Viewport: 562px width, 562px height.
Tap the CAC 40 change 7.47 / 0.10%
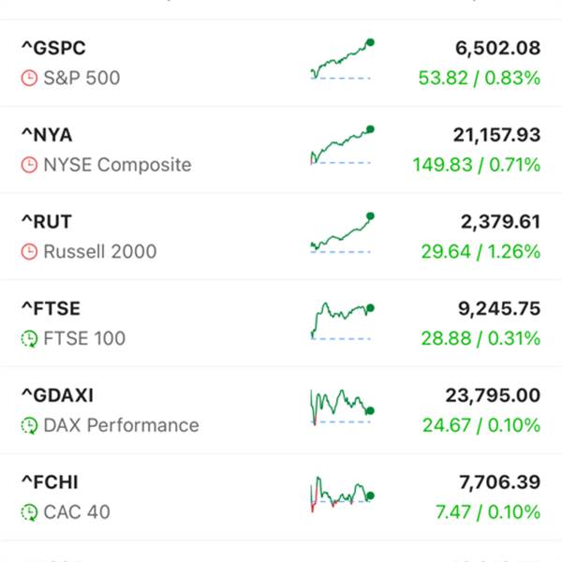point(488,512)
